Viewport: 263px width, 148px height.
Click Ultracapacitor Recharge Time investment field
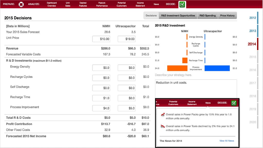click(127, 98)
